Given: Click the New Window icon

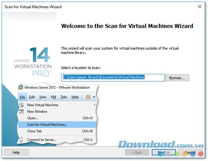Looking at the screenshot, I should coord(22,112).
